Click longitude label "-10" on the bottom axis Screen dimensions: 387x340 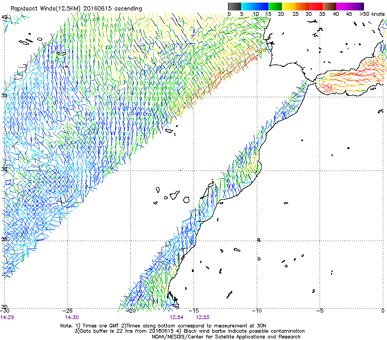pyautogui.click(x=257, y=311)
